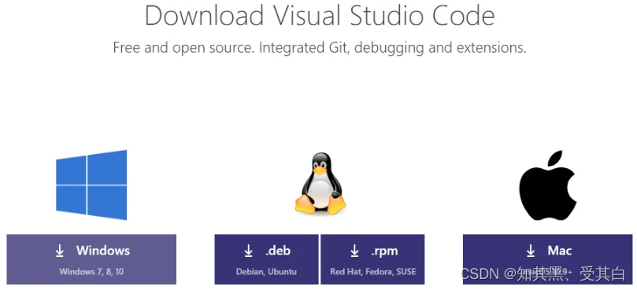
Task: Click the CSDN watermark text
Action: (543, 274)
